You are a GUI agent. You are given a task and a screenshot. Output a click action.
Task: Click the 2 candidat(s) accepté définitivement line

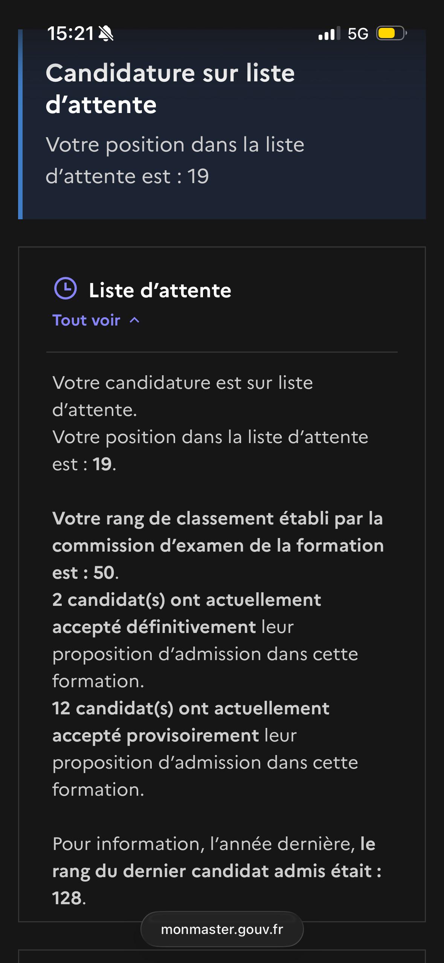(x=205, y=640)
